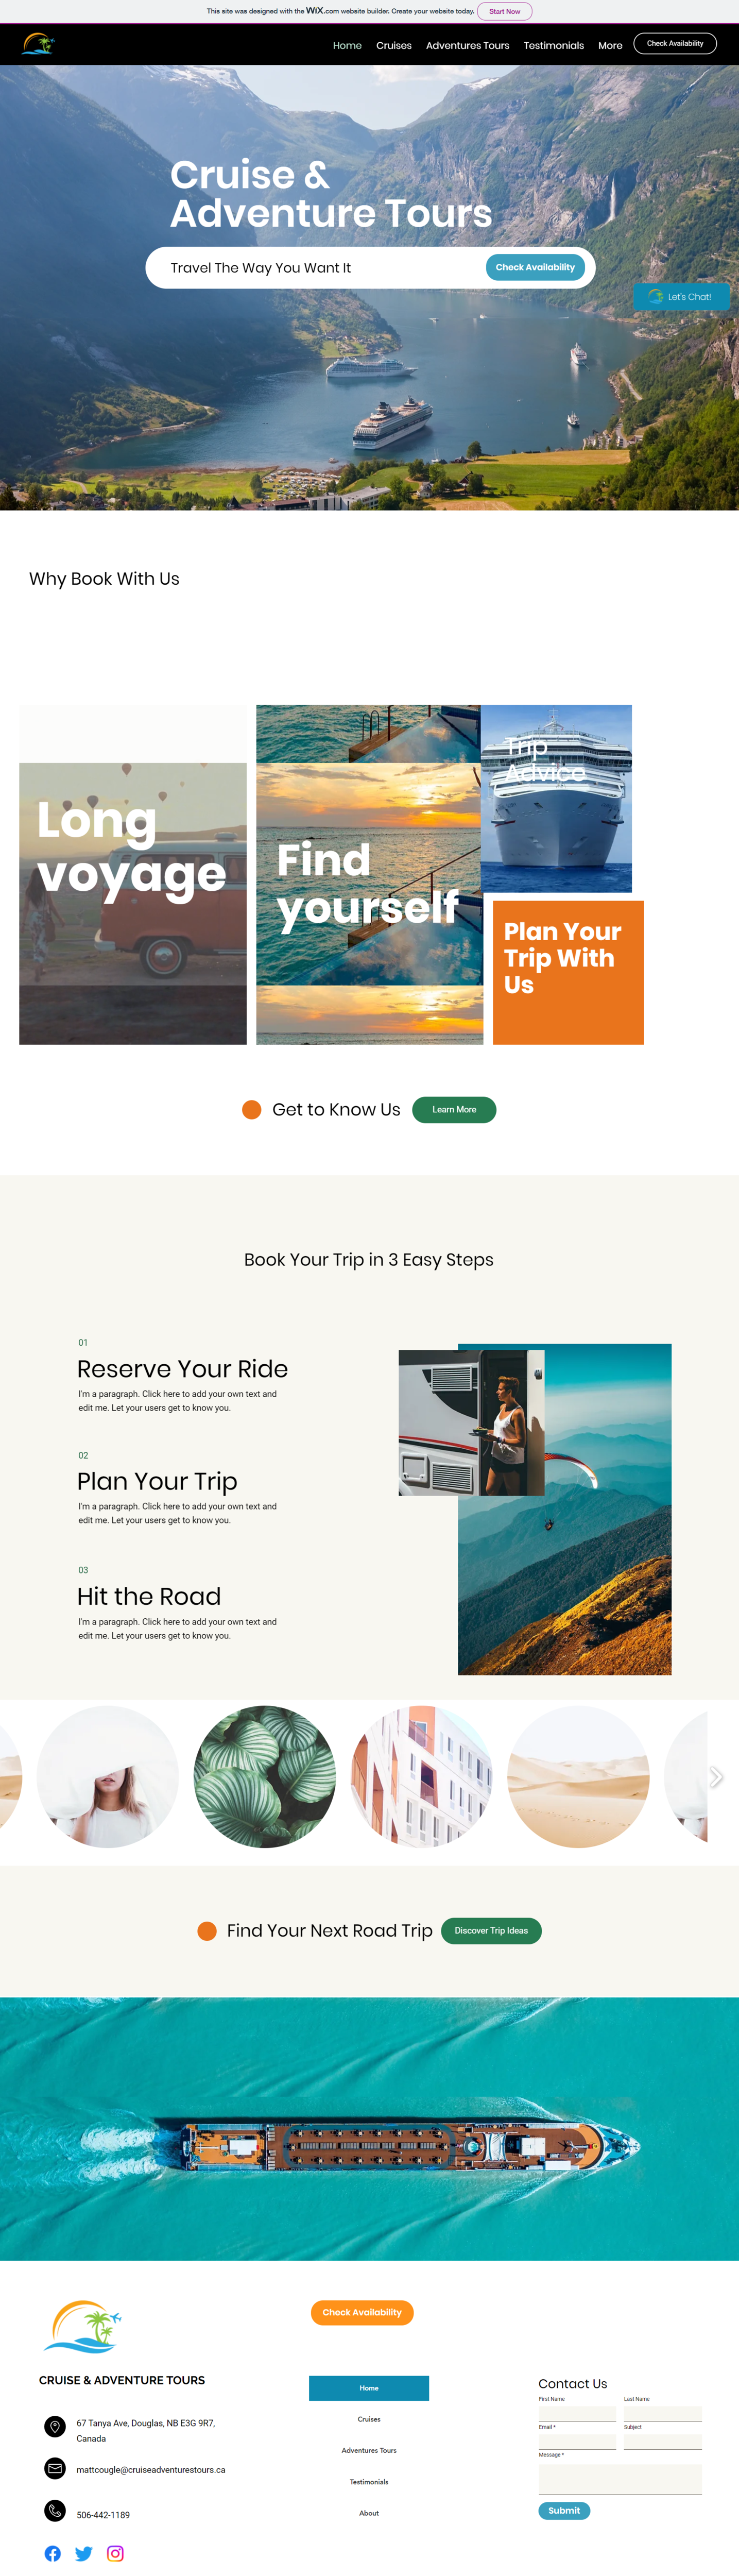Select the location pin icon near the address
This screenshot has width=739, height=2576.
(x=54, y=2427)
